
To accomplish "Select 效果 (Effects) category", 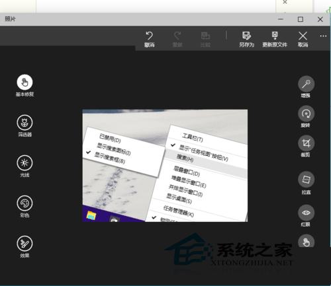I will (24, 244).
